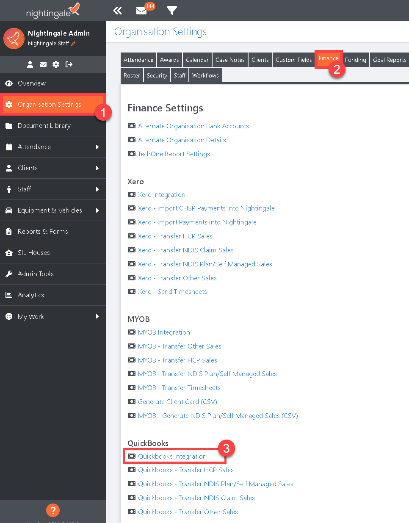This screenshot has height=523, width=409.
Task: Open the sidebar settings gear icon
Action: (x=56, y=64)
